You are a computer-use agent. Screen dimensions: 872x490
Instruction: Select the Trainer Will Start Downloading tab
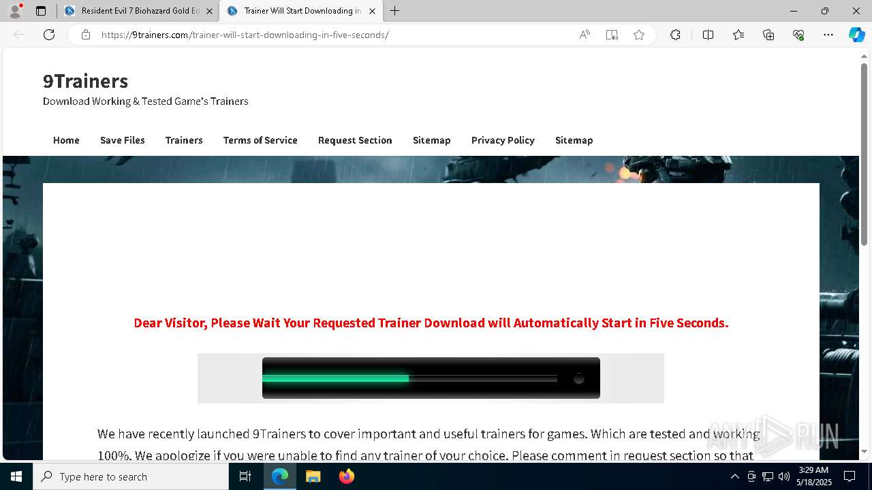pos(302,11)
